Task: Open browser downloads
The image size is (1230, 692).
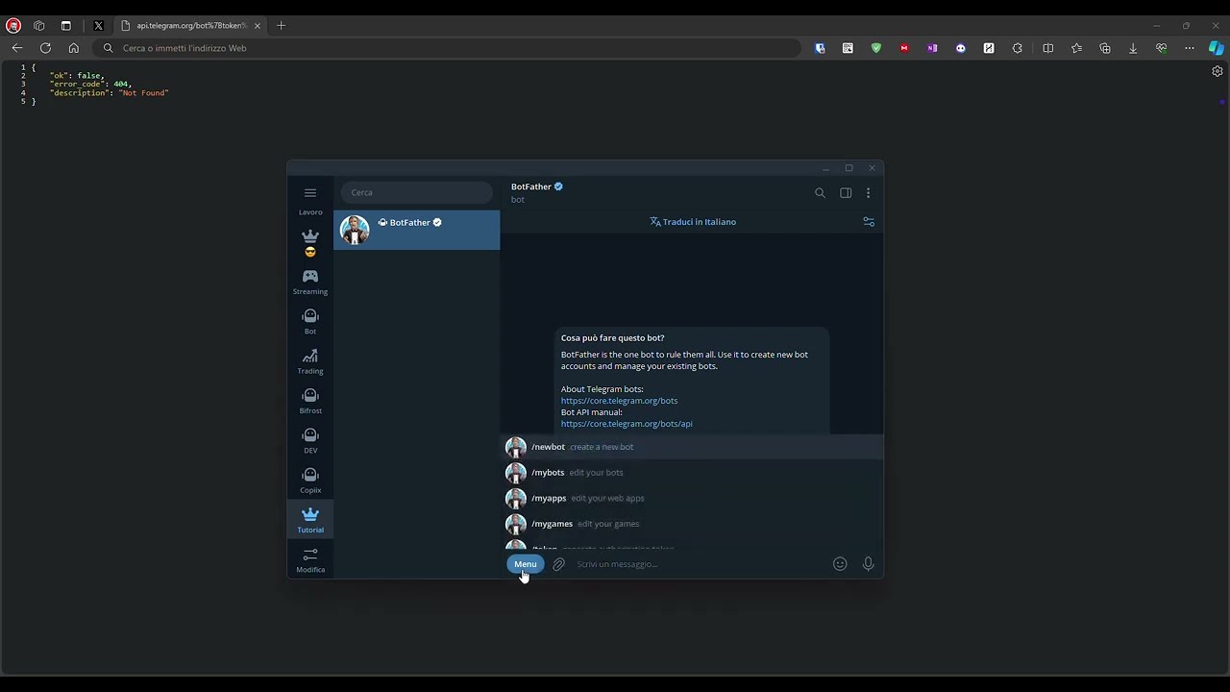Action: pos(1133,48)
